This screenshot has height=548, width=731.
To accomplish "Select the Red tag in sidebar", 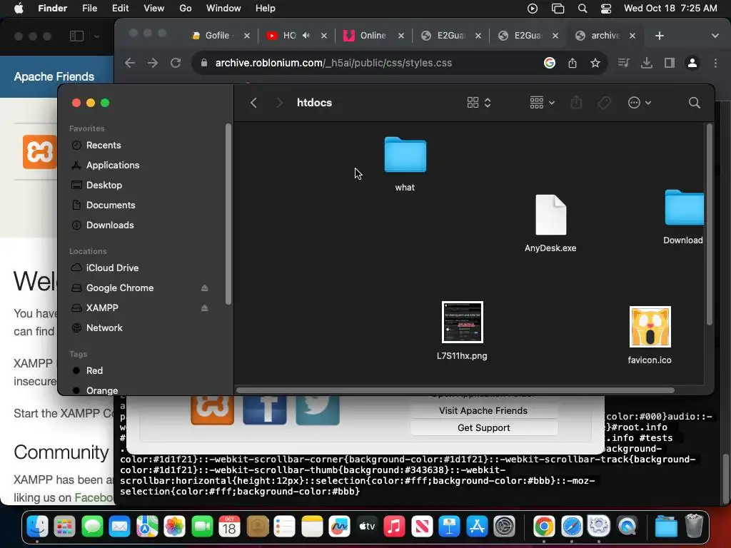I will click(x=94, y=371).
